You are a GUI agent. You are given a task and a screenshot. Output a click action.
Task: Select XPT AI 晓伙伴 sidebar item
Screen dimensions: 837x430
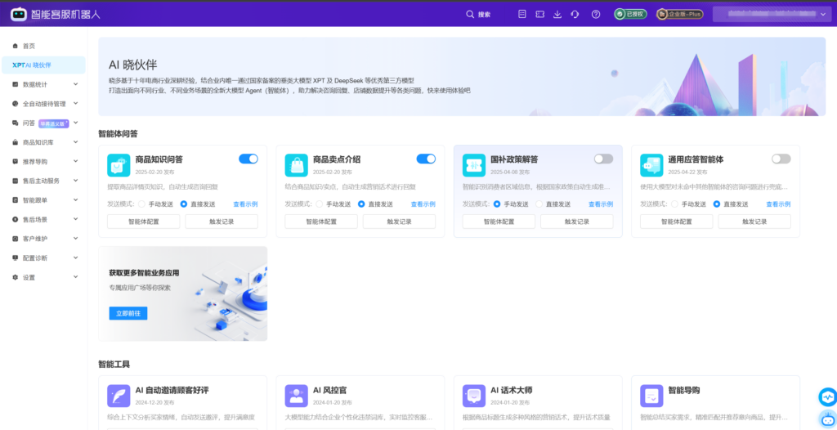pos(44,65)
